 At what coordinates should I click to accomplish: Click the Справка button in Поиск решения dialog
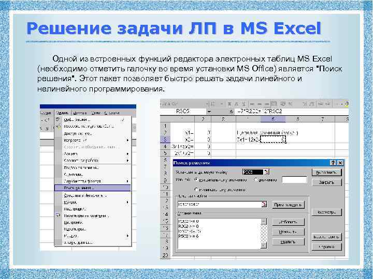[x=326, y=247]
